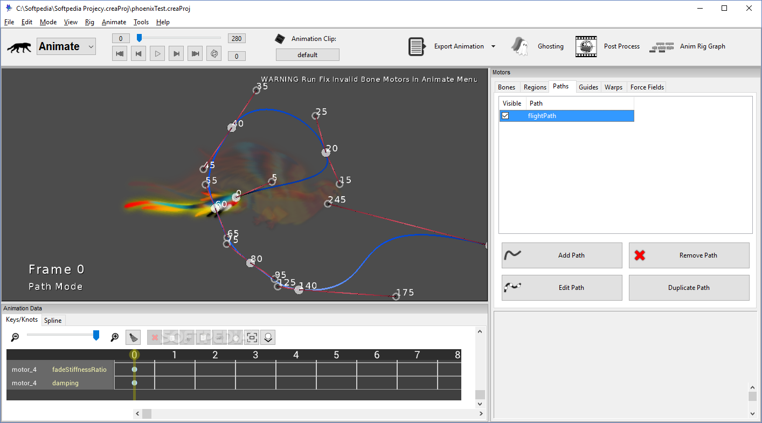Click the current frame field below 280
762x423 pixels.
coord(237,56)
